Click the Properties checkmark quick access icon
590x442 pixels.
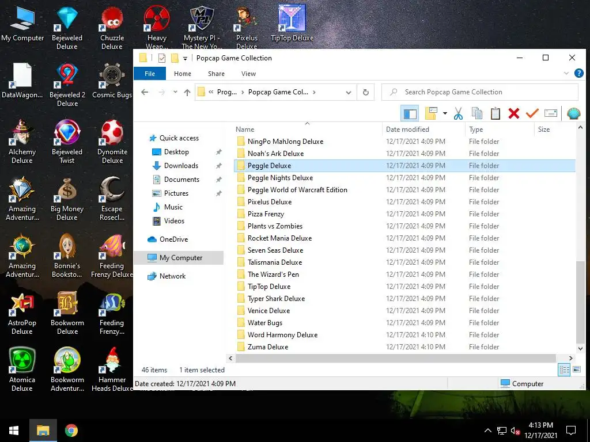[x=162, y=58]
